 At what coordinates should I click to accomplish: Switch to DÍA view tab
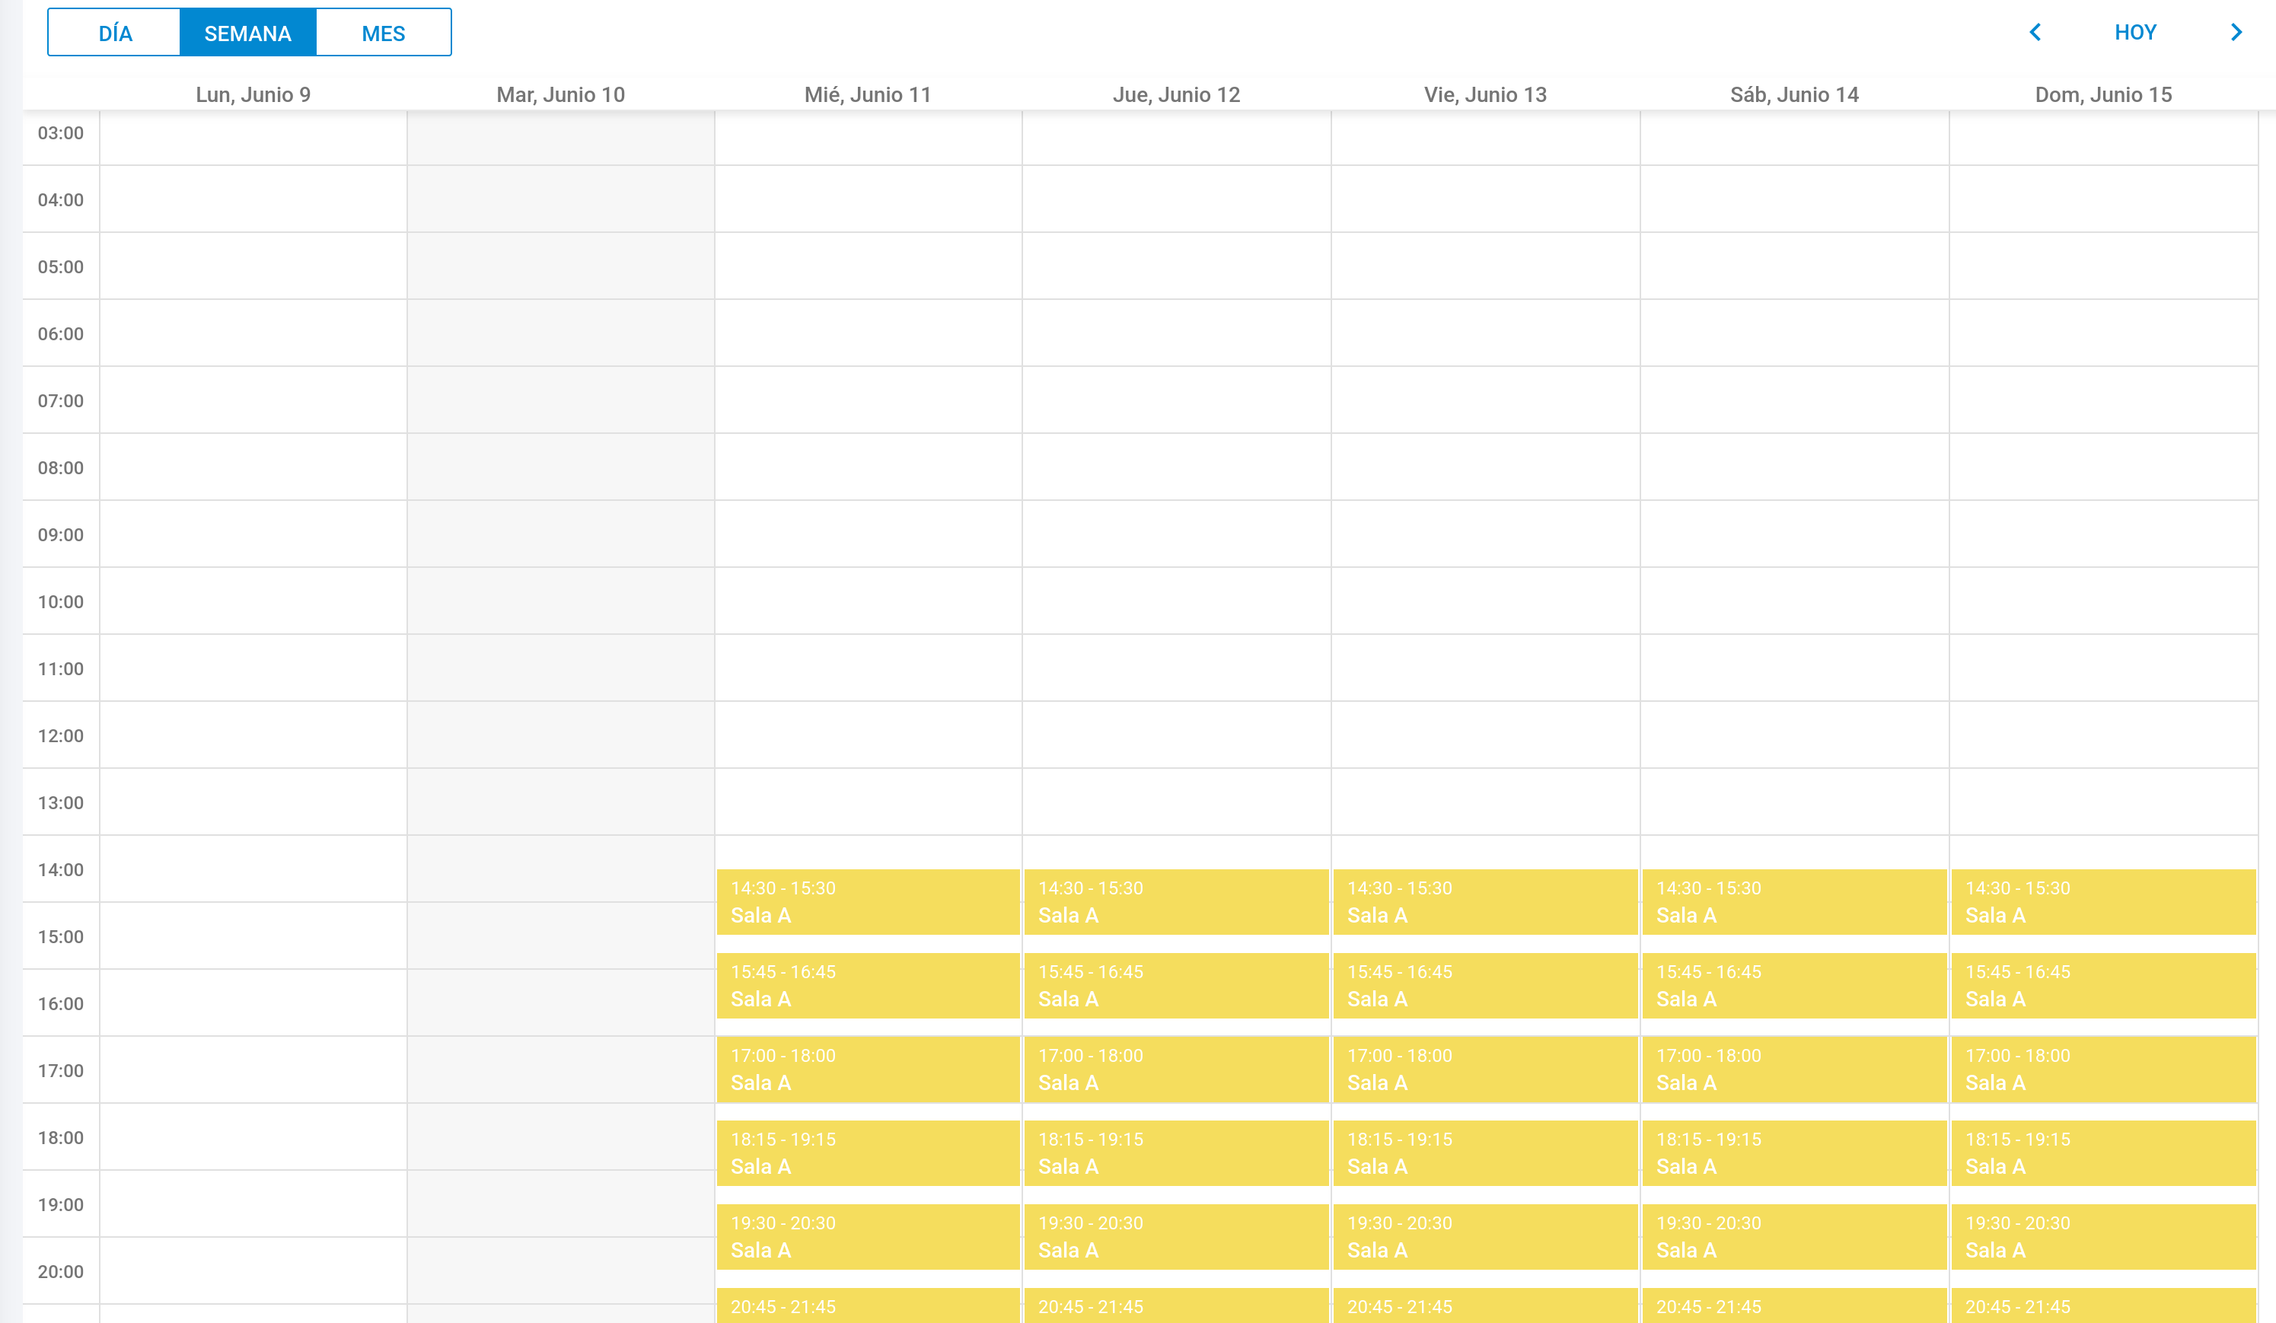[115, 33]
